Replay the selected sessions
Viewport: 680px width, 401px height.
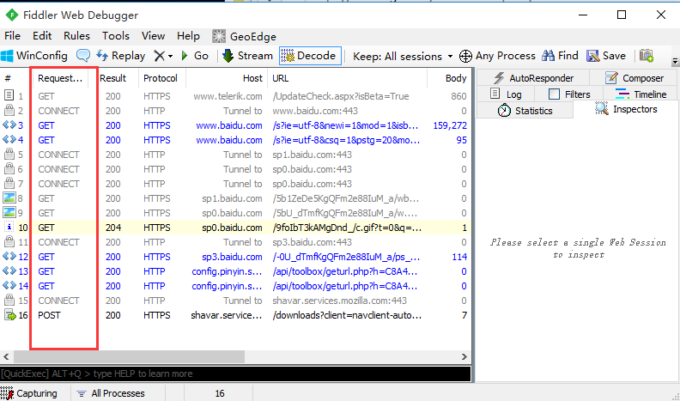tap(120, 56)
